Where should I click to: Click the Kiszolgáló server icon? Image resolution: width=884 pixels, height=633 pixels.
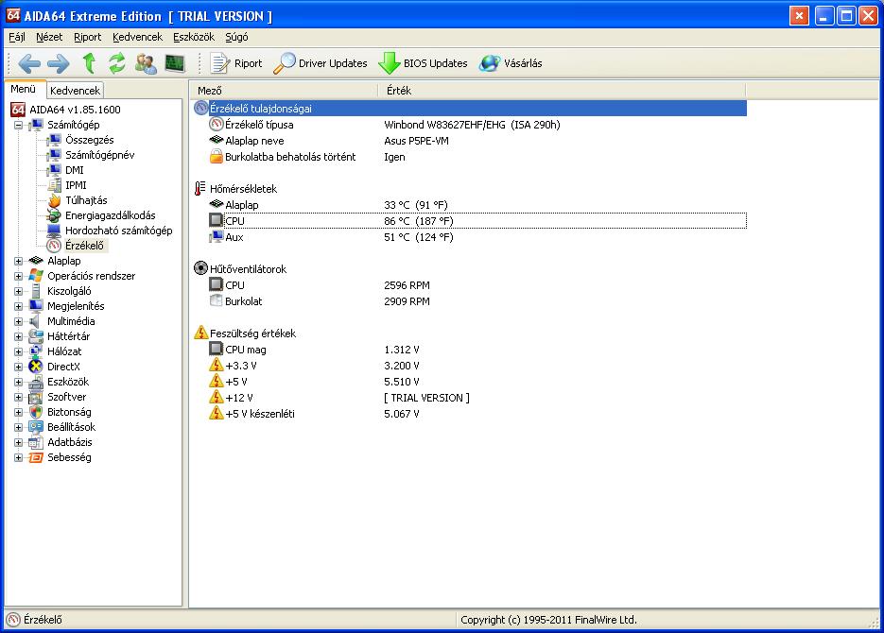(36, 291)
